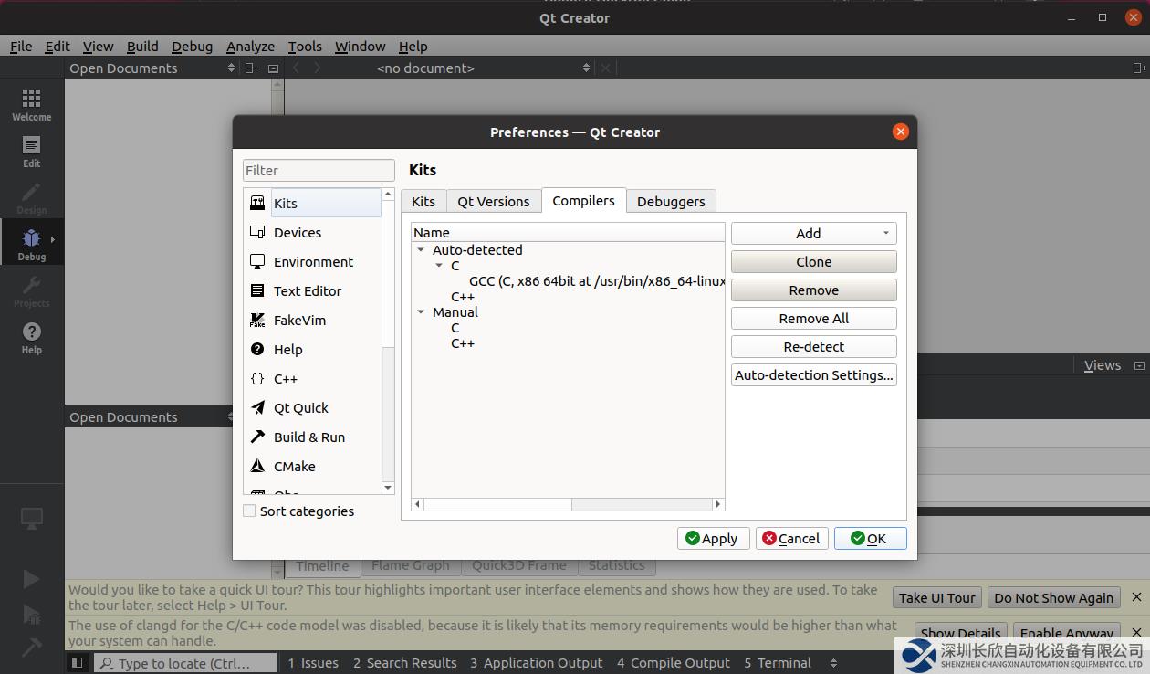Open Qt Quick preferences category

[x=313, y=407]
